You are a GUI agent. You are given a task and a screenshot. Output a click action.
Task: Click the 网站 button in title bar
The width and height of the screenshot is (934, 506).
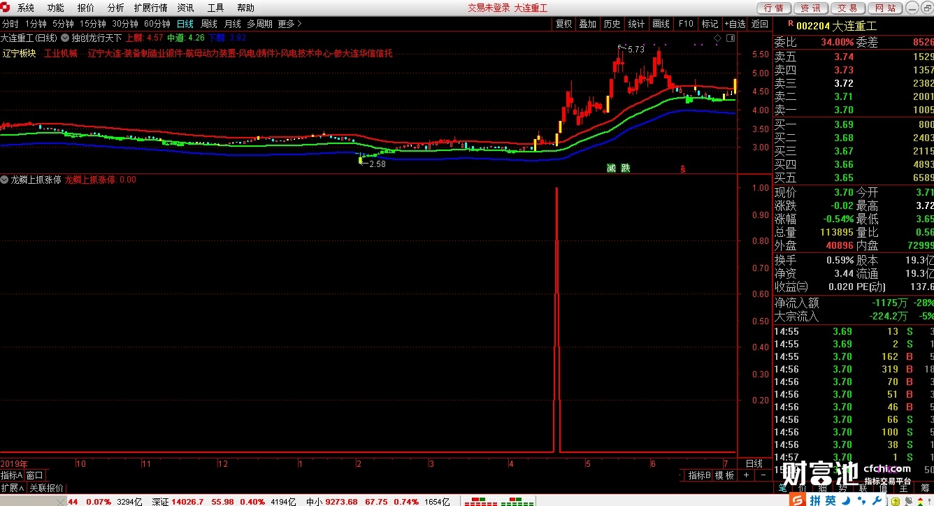pyautogui.click(x=885, y=8)
